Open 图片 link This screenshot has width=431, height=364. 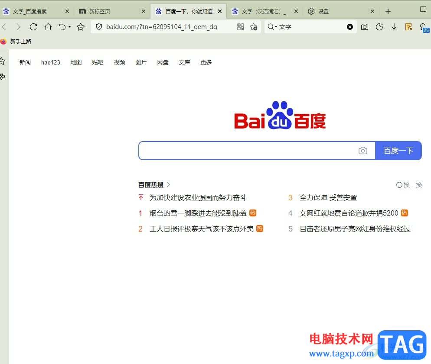click(x=141, y=62)
